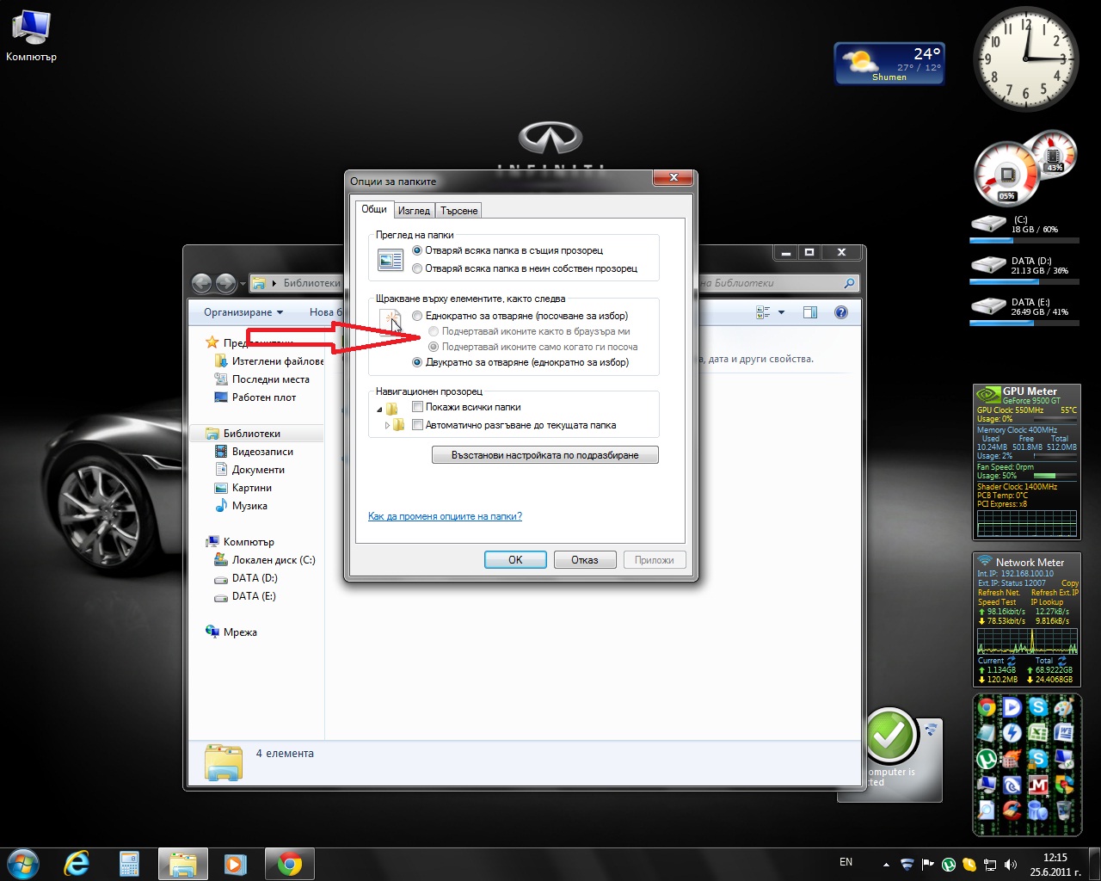The image size is (1101, 881).
Task: Open Локален диск (C:) in the sidebar
Action: coord(265,560)
